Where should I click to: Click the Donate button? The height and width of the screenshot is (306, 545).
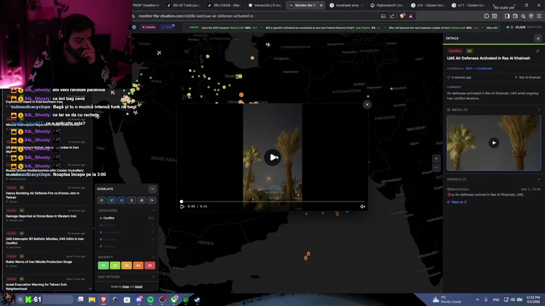click(149, 27)
